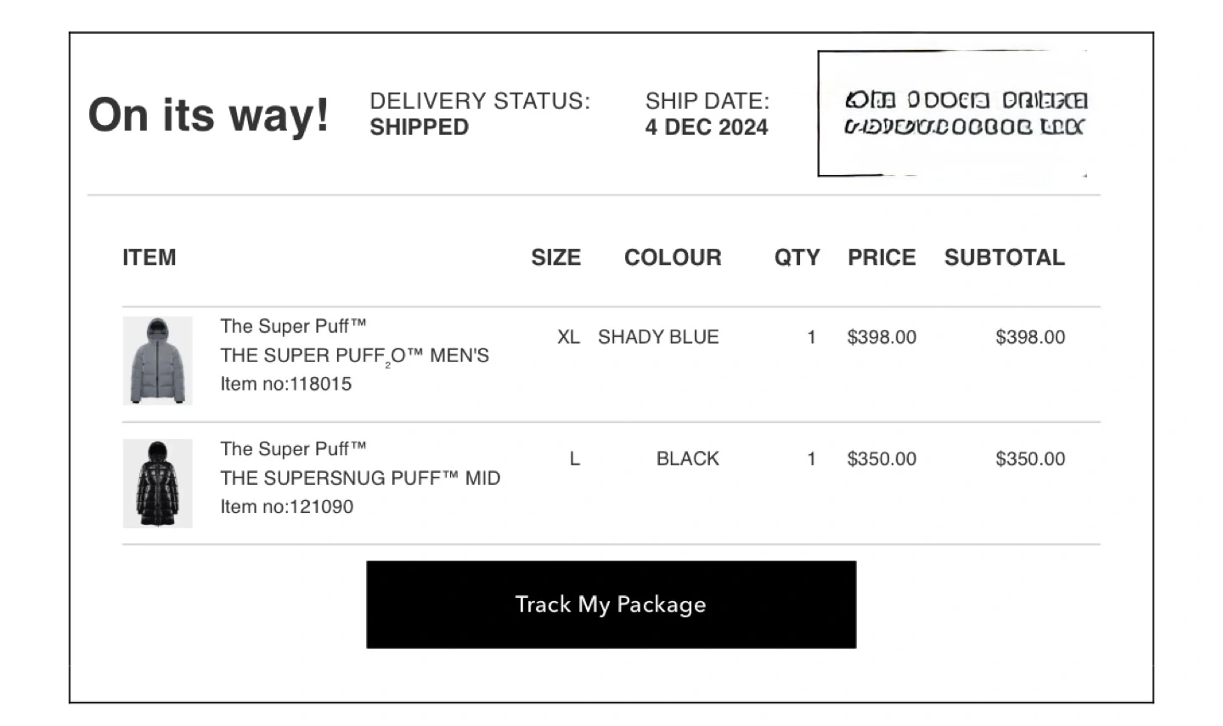The image size is (1223, 726).
Task: Click the SHADY BLUE colour value
Action: coord(658,337)
